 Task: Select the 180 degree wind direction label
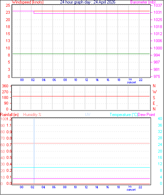click(x=5, y=97)
